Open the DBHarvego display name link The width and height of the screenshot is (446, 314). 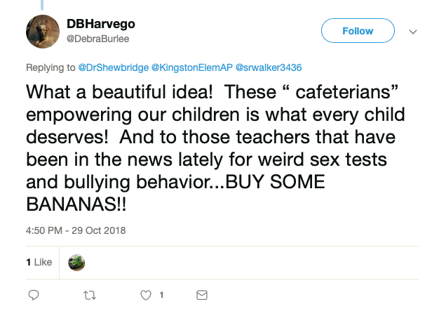[97, 24]
